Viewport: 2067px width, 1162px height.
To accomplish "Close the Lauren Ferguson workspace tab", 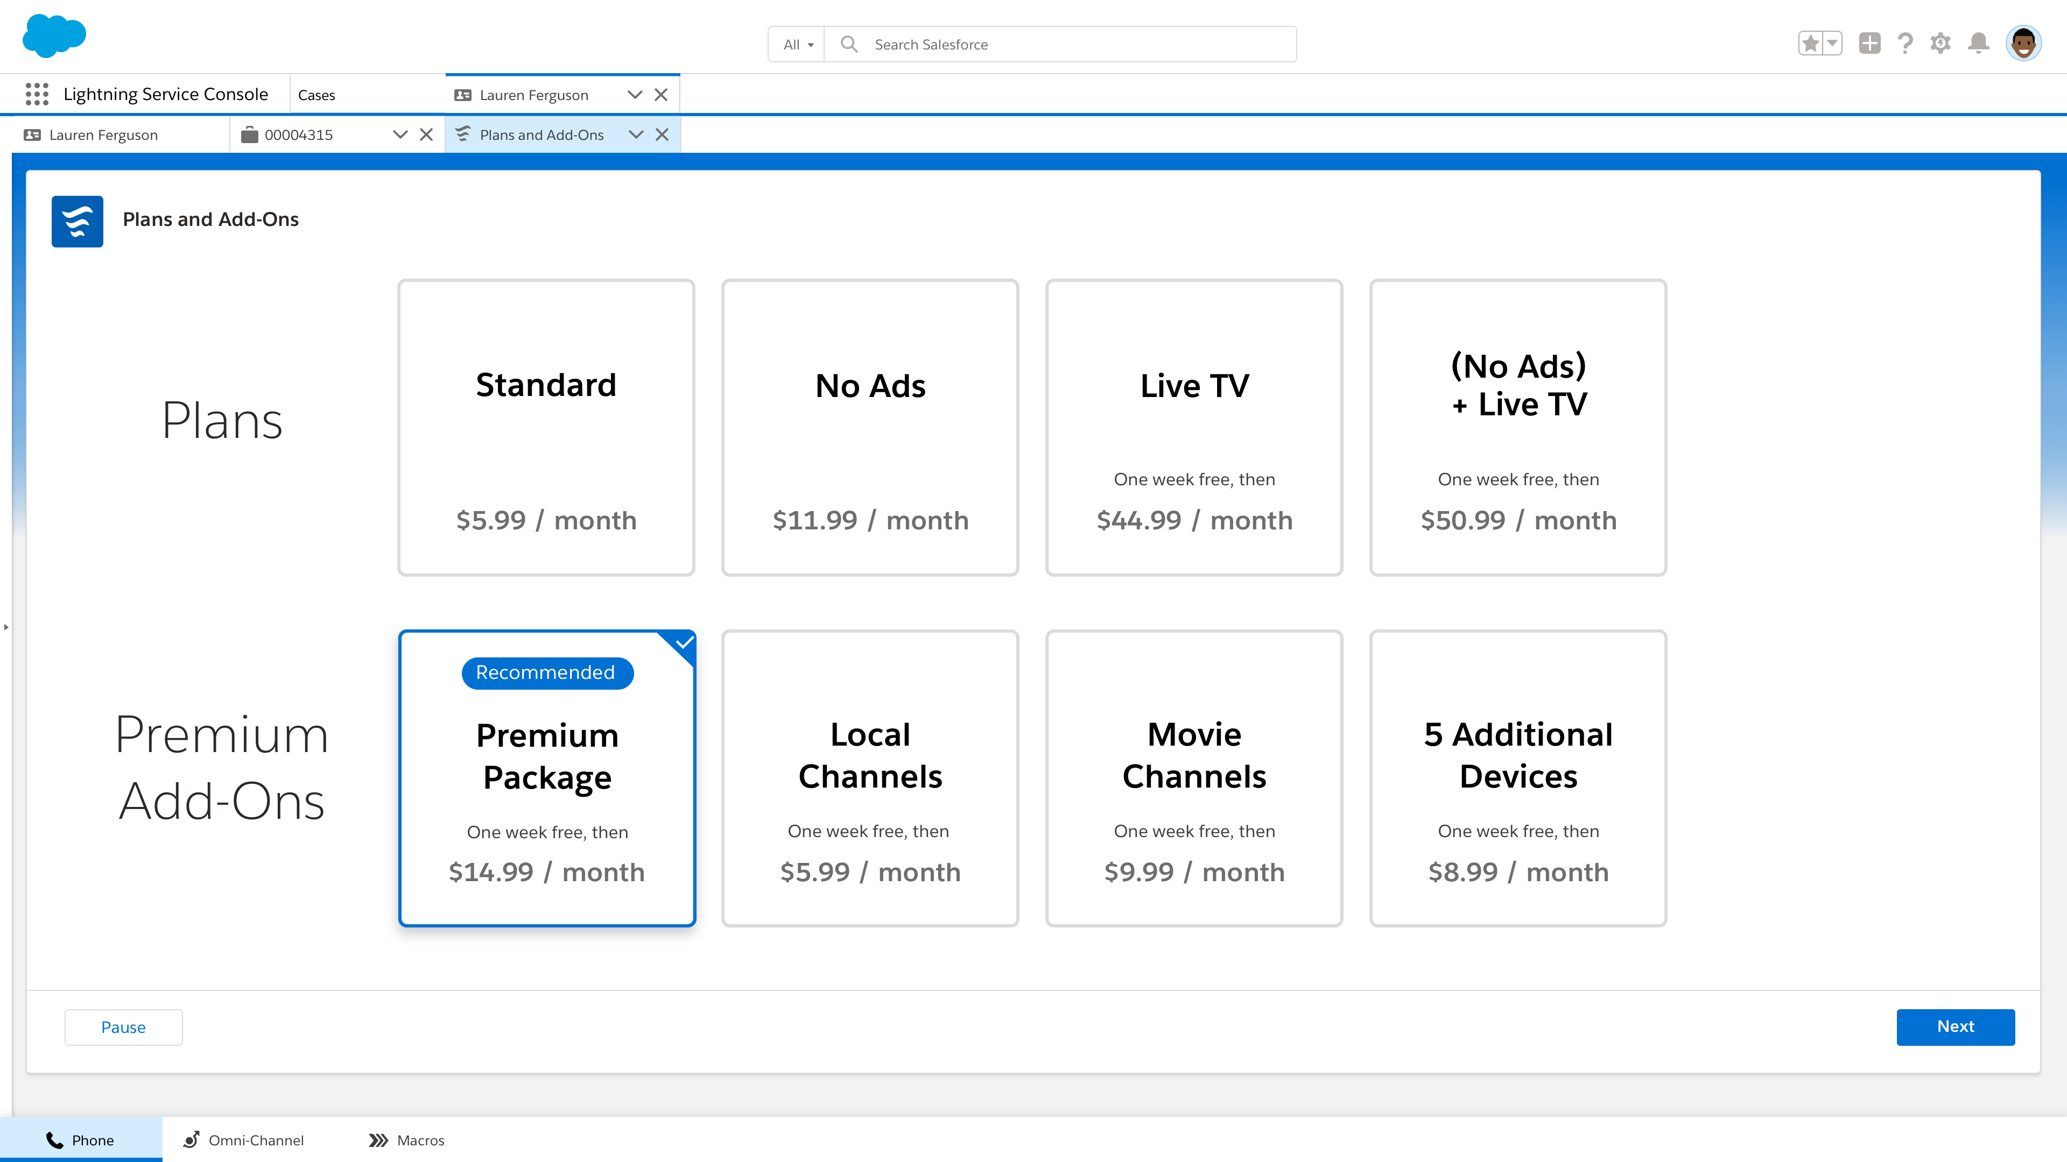I will [661, 95].
